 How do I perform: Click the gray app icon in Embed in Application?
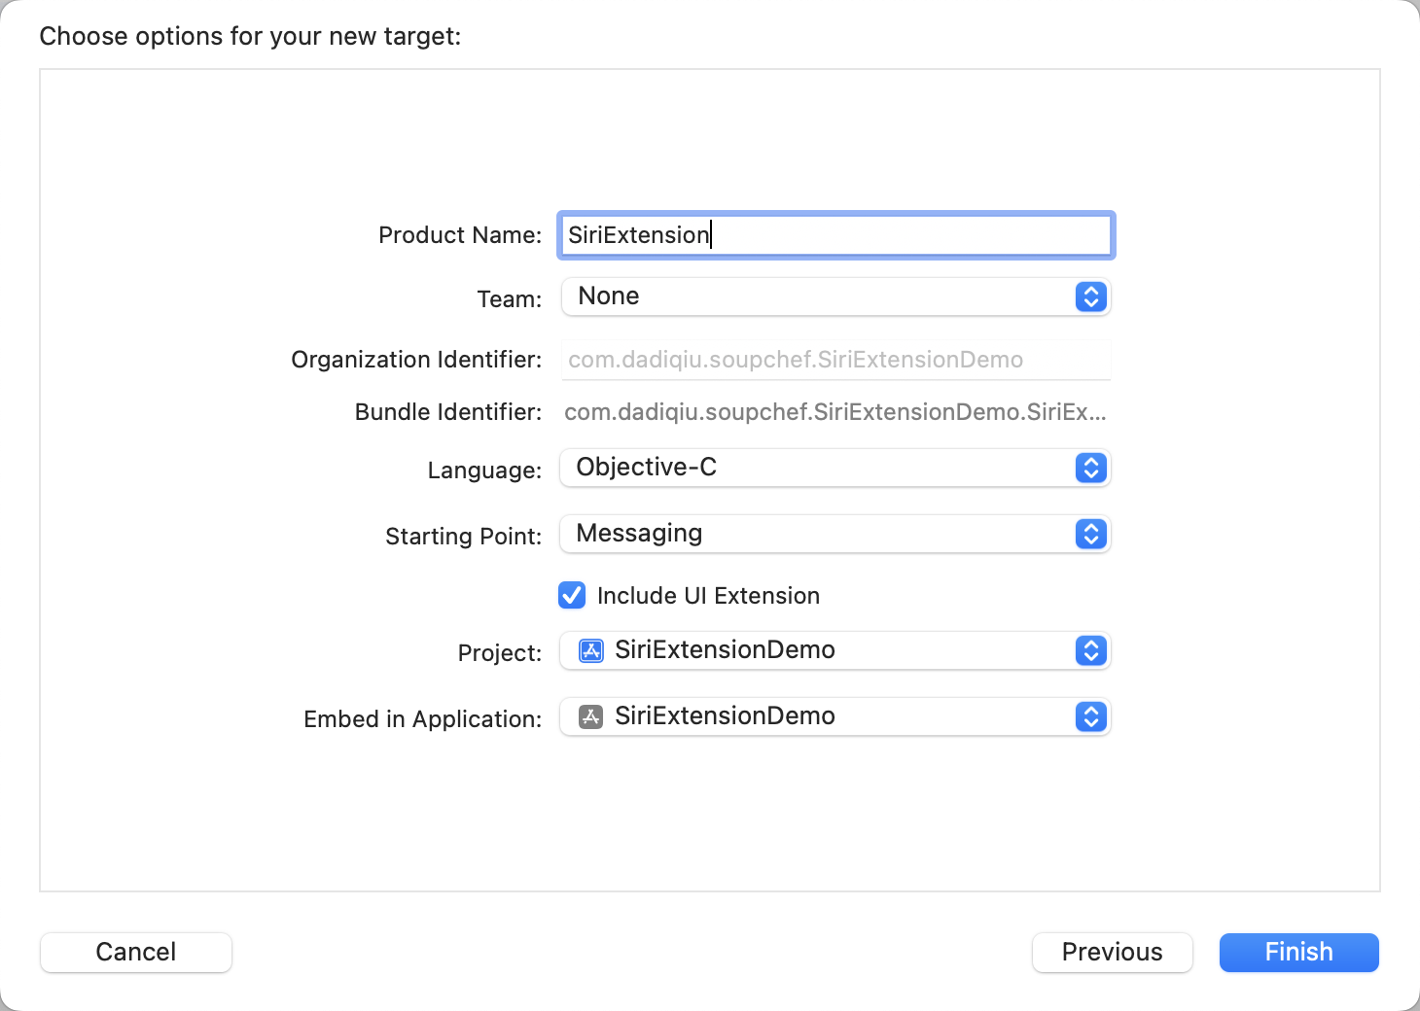coord(591,716)
